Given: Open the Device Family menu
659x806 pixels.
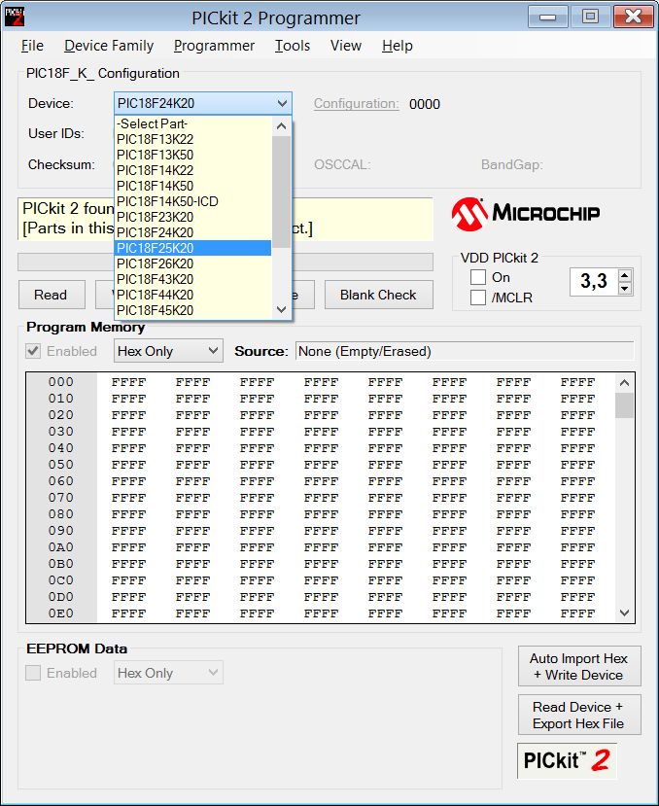Looking at the screenshot, I should pos(109,46).
